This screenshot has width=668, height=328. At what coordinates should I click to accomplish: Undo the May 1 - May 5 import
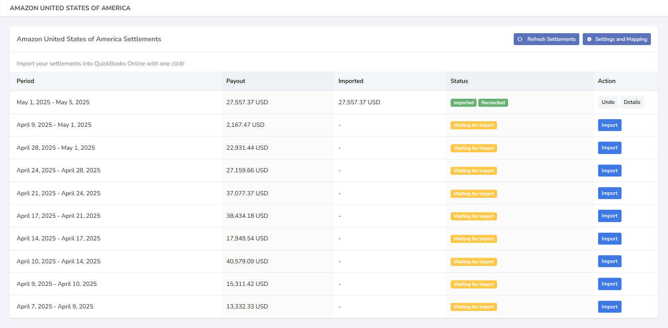pos(608,102)
